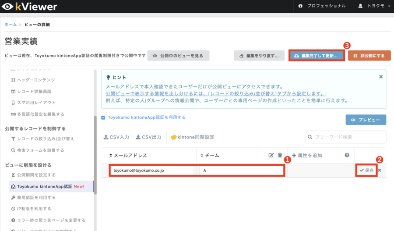Follow the レコードの絞り込み/並び替え hint link
Viewport: 394px width, 231px height.
215,94
